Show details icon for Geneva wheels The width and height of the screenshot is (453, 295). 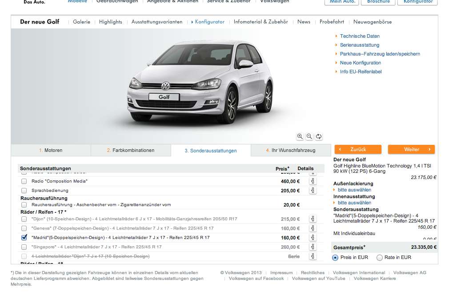click(313, 228)
